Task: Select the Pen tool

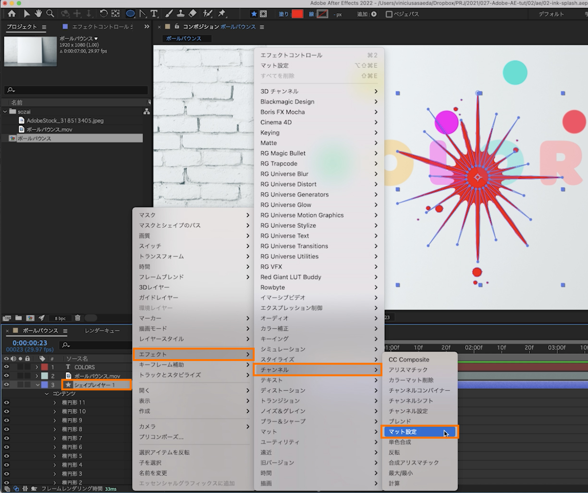Action: [143, 14]
